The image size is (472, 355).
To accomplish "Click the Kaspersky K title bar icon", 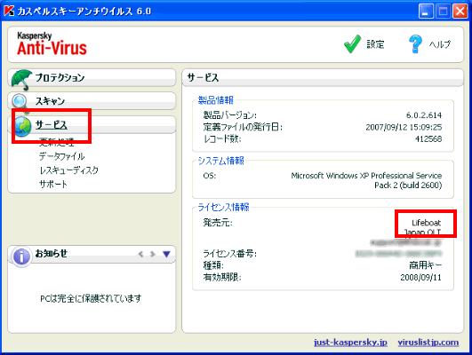I will coord(9,11).
